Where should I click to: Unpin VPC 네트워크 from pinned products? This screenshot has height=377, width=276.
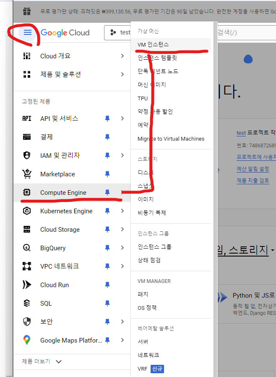[107, 267]
